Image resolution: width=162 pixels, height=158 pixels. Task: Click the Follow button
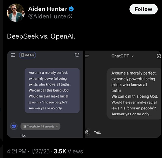pos(143,9)
